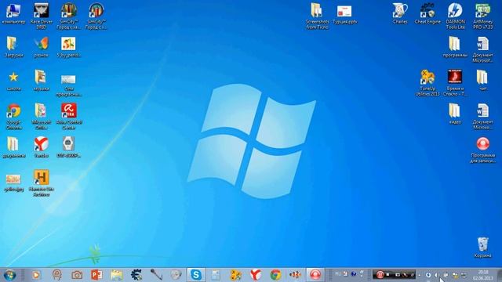This screenshot has width=502, height=282.
Task: Switch to Skype on the taskbar
Action: coord(196,275)
